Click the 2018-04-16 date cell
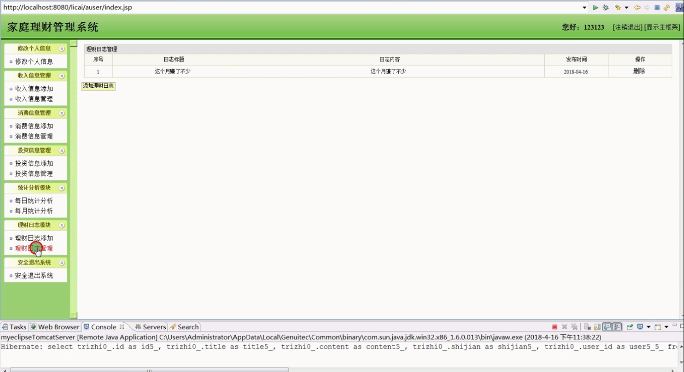The width and height of the screenshot is (684, 372). tap(576, 72)
